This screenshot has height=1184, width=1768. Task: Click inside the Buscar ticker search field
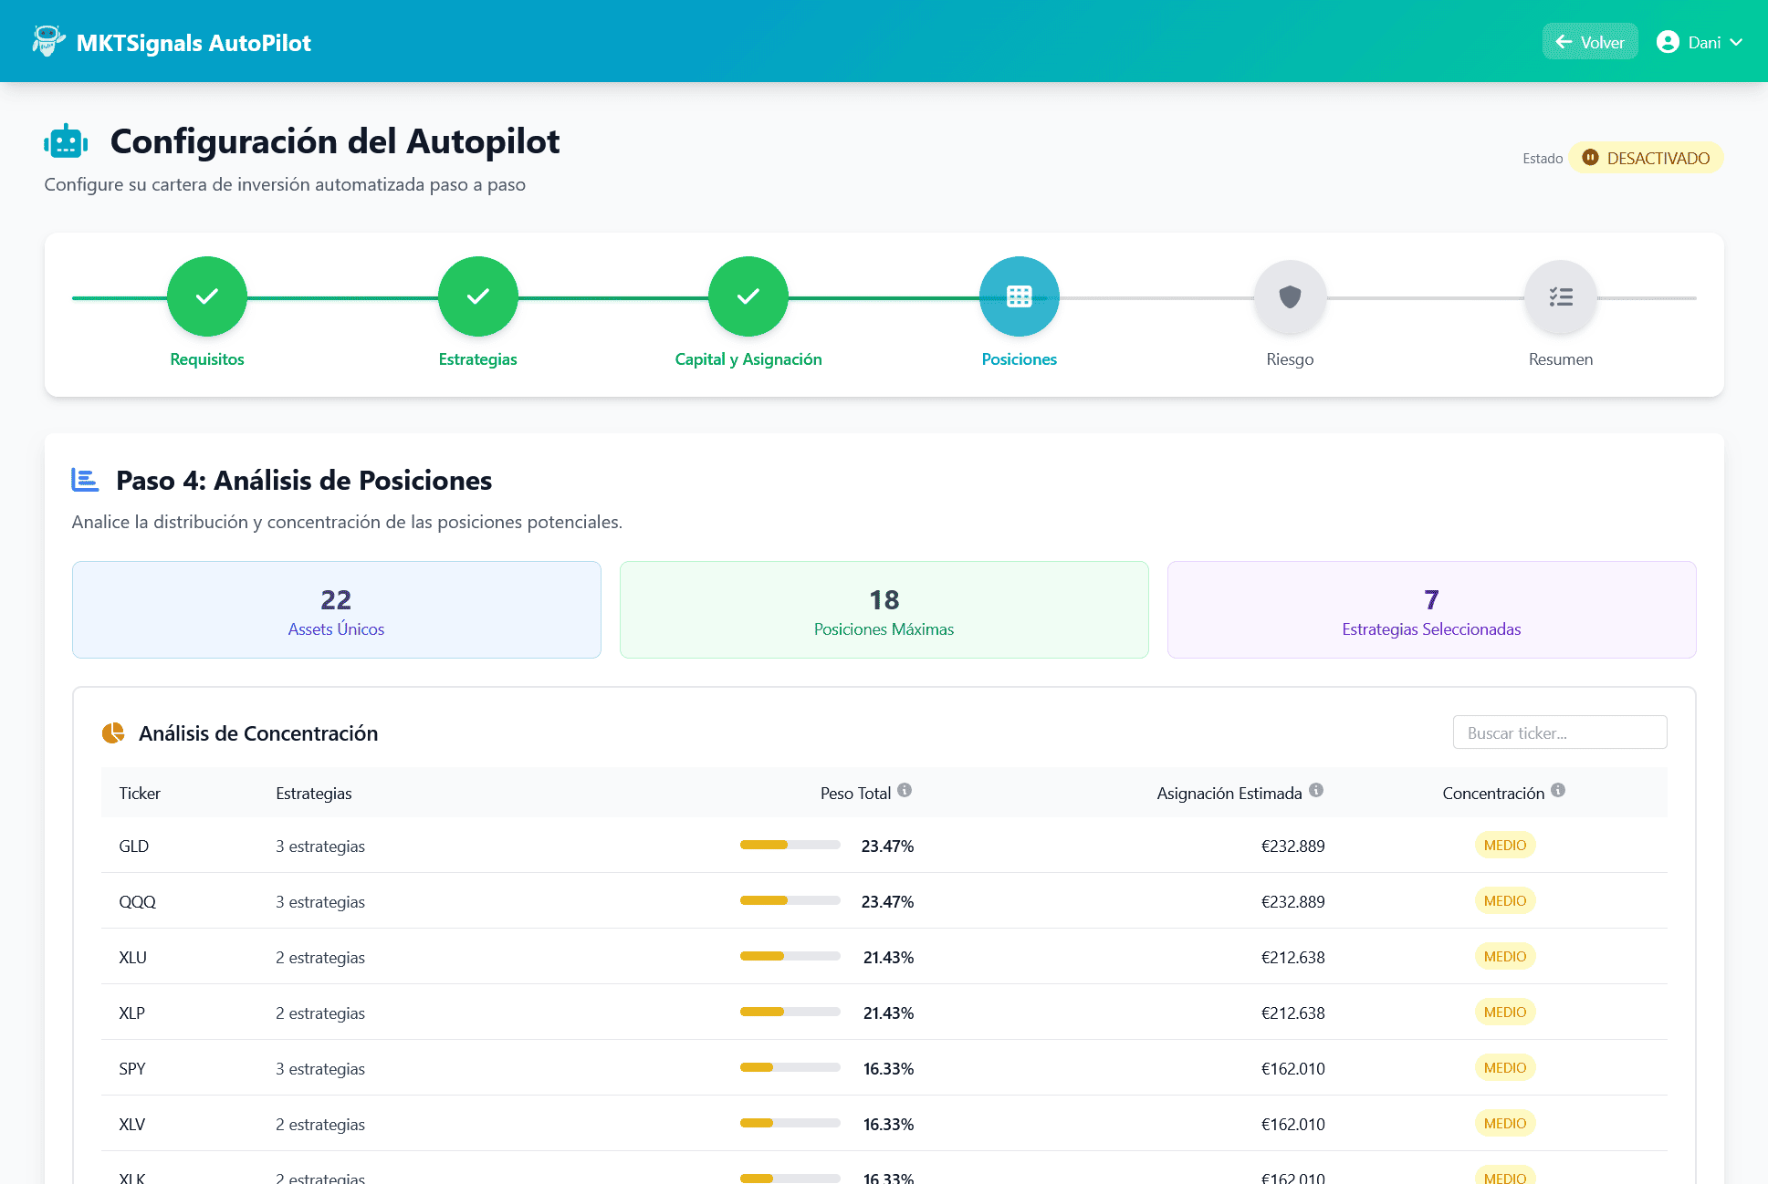pos(1559,732)
